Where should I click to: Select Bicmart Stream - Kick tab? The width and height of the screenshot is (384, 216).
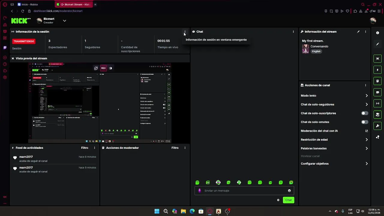[74, 4]
